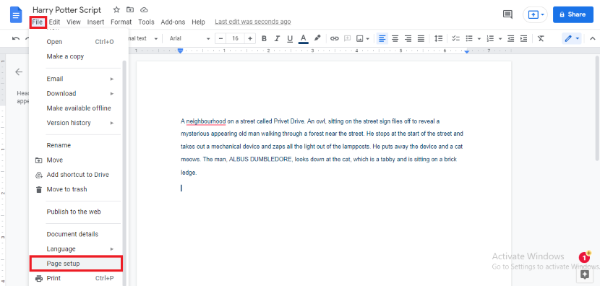Viewport: 600px width, 286px height.
Task: Toggle bold formatting in toolbar
Action: (x=264, y=38)
